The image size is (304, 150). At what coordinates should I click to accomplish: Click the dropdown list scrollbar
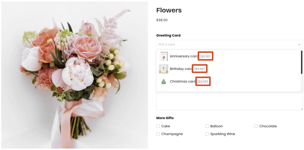tap(302, 62)
